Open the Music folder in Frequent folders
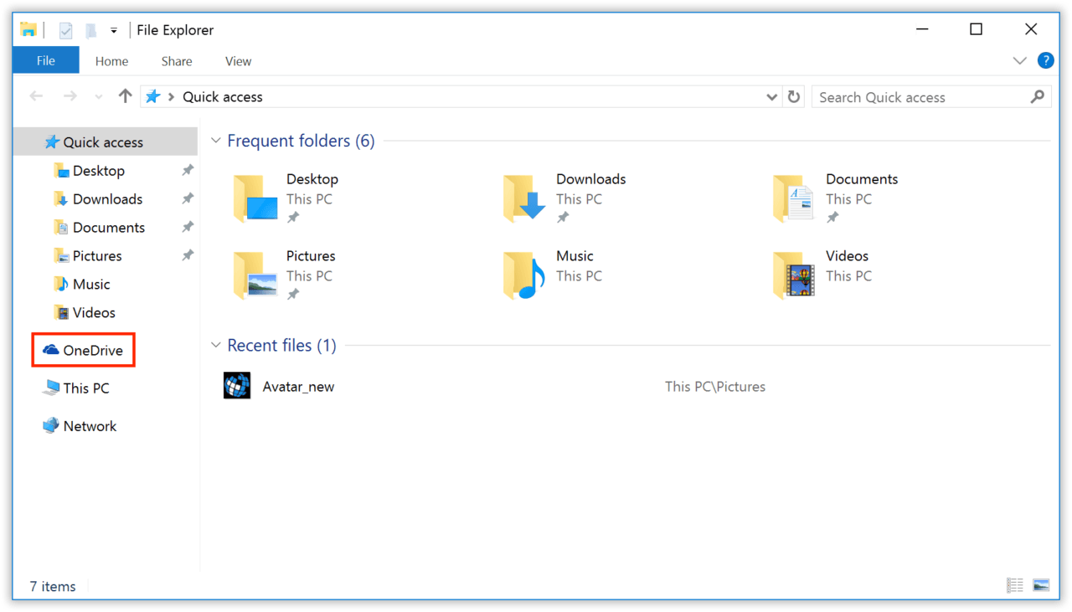 tap(524, 275)
